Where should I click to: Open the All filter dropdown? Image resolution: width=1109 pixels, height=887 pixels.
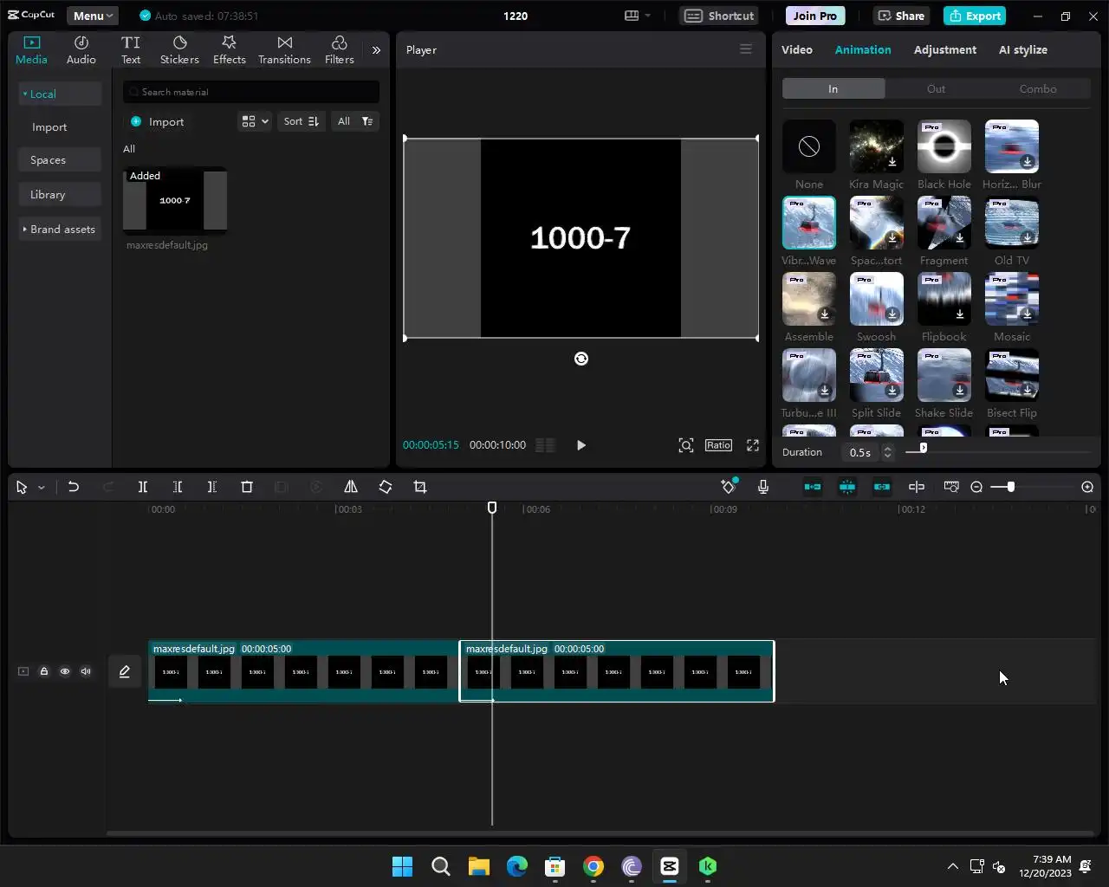point(354,121)
